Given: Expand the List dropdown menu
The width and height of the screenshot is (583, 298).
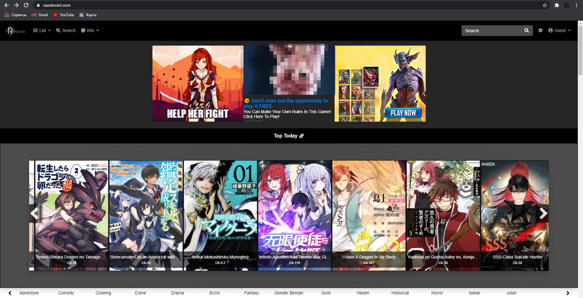Looking at the screenshot, I should coord(42,31).
